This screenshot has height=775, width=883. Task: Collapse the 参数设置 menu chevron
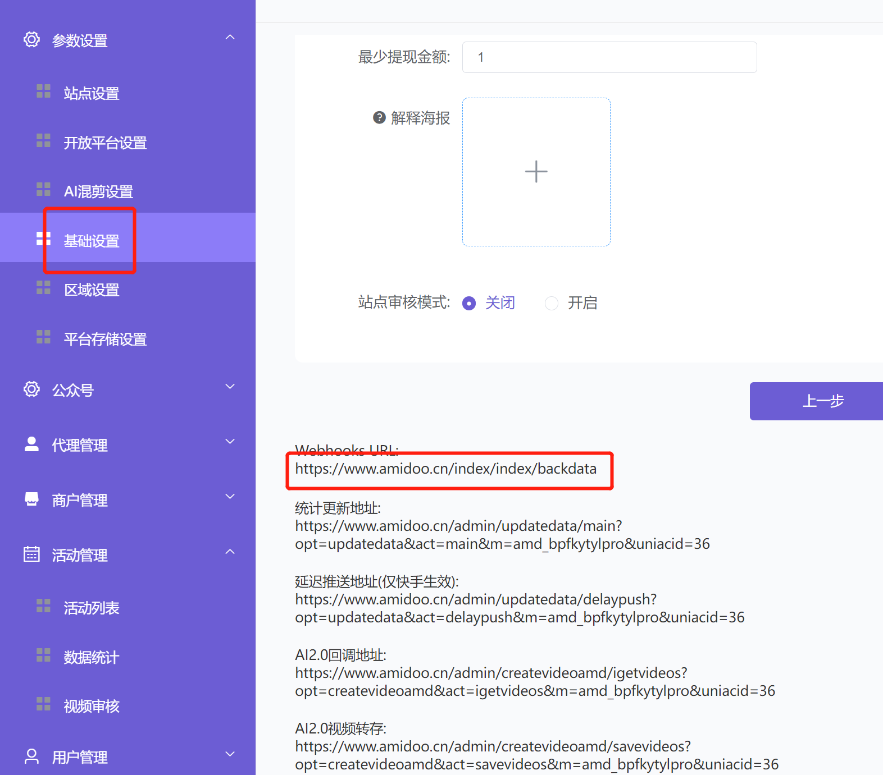click(x=230, y=37)
